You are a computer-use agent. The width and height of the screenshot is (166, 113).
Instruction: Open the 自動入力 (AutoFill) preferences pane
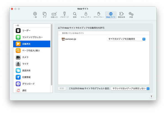point(54,15)
